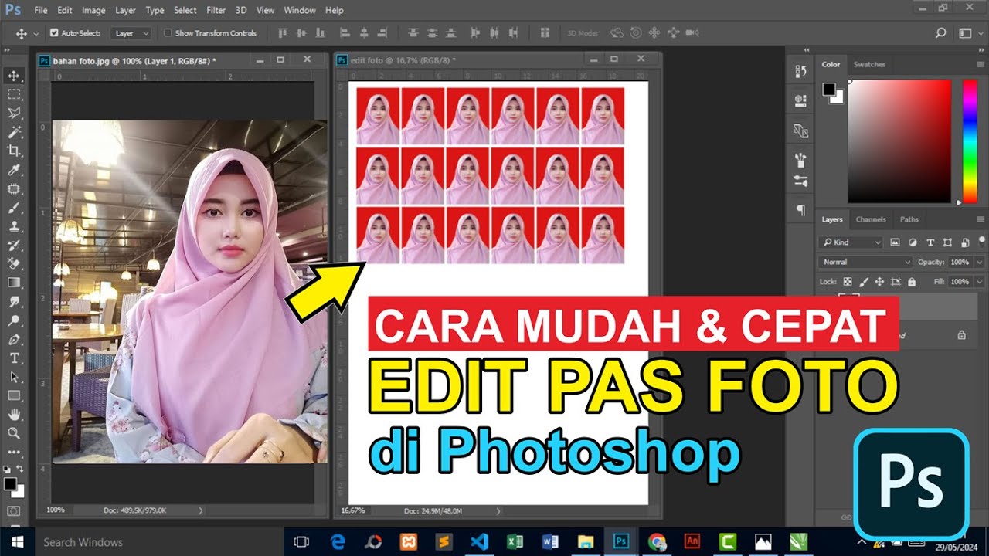Screen dimensions: 989x556
Task: Toggle Quick Mask mode
Action: click(x=14, y=511)
